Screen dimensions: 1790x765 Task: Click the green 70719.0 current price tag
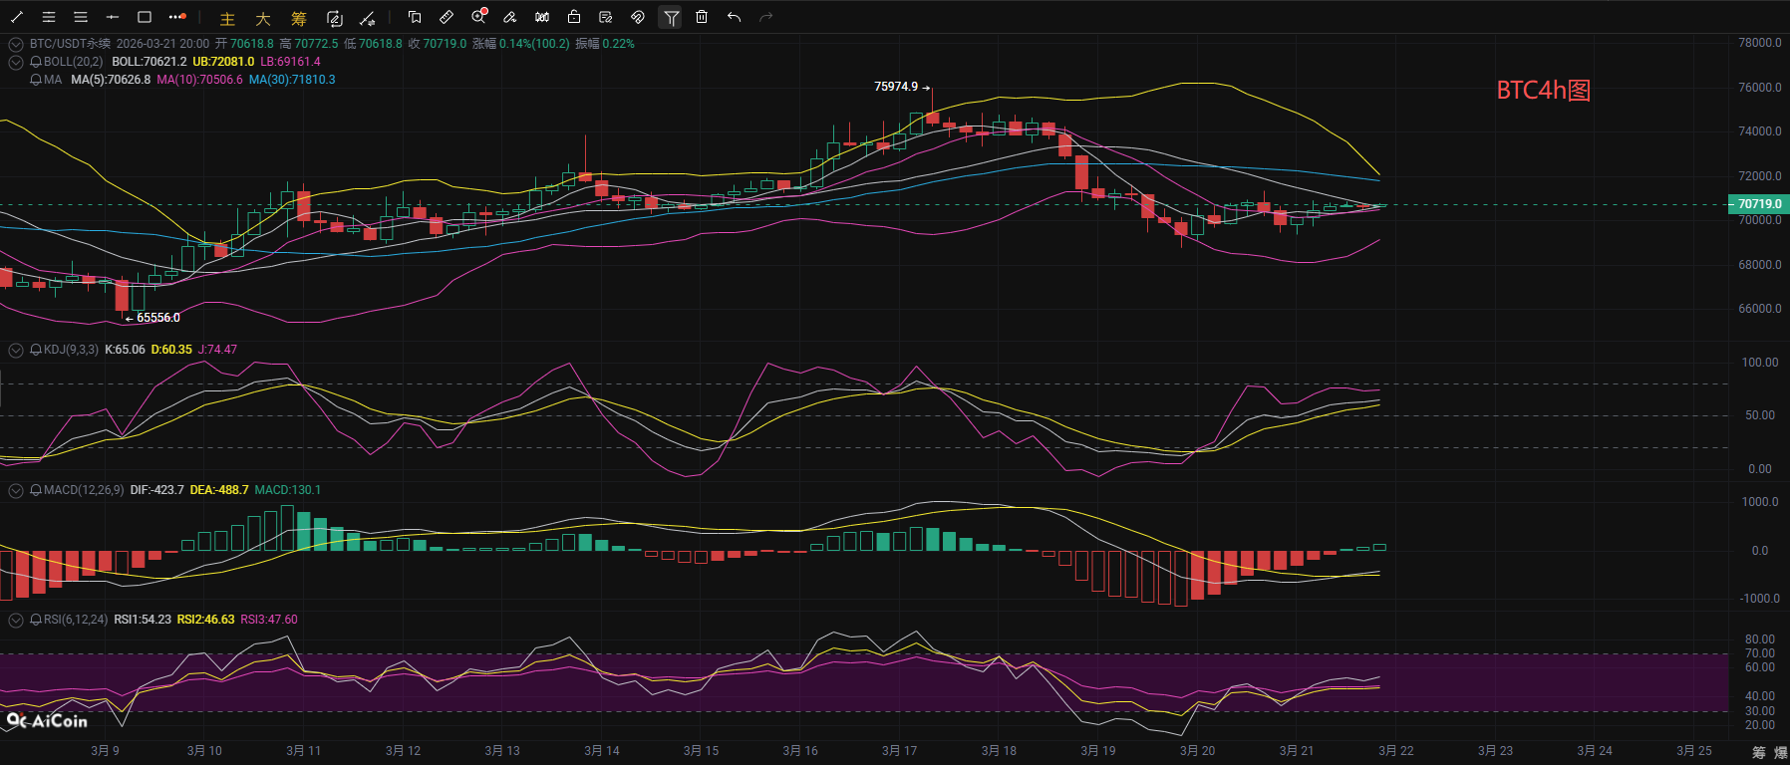(x=1758, y=204)
